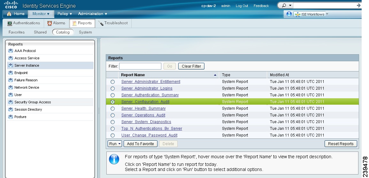Image resolution: width=369 pixels, height=178 pixels.
Task: Click the AAA Protocol category icon
Action: tap(11, 51)
